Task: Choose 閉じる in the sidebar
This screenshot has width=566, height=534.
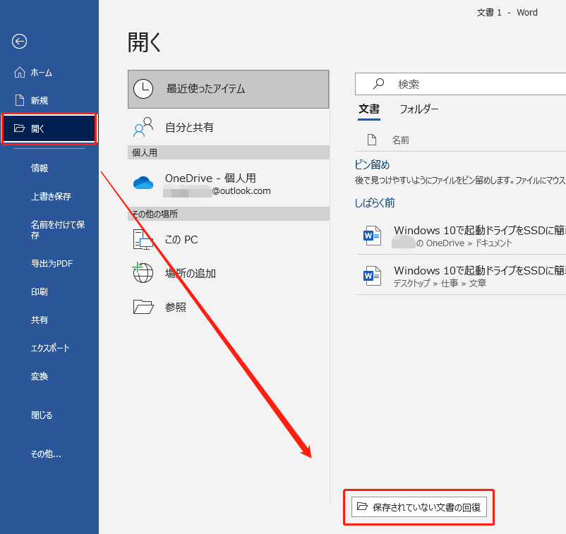Action: pyautogui.click(x=42, y=415)
